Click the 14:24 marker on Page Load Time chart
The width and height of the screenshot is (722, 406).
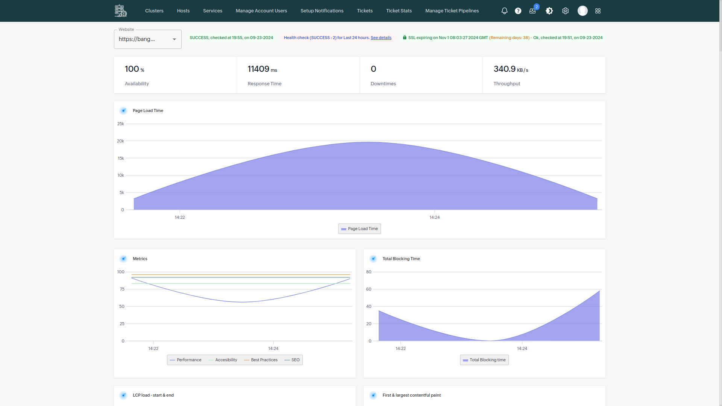tap(434, 217)
